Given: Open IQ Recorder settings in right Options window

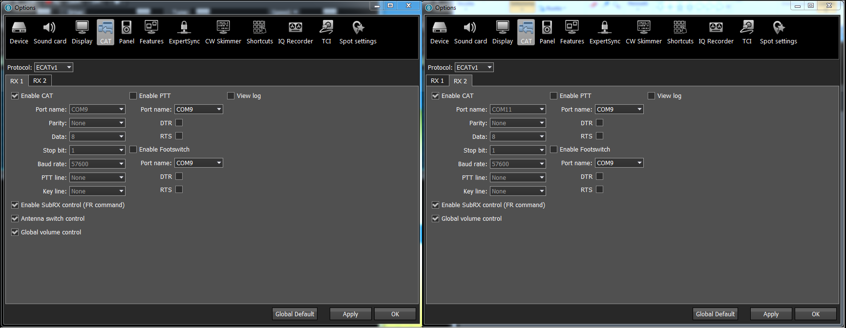Looking at the screenshot, I should click(x=716, y=33).
